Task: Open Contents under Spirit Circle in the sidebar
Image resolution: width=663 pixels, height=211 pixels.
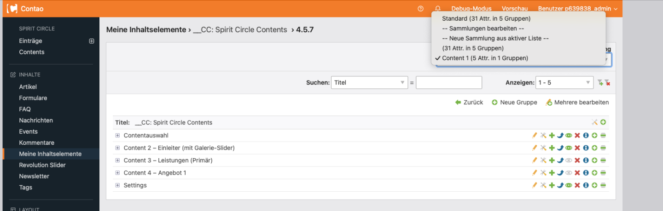Action: [x=32, y=52]
